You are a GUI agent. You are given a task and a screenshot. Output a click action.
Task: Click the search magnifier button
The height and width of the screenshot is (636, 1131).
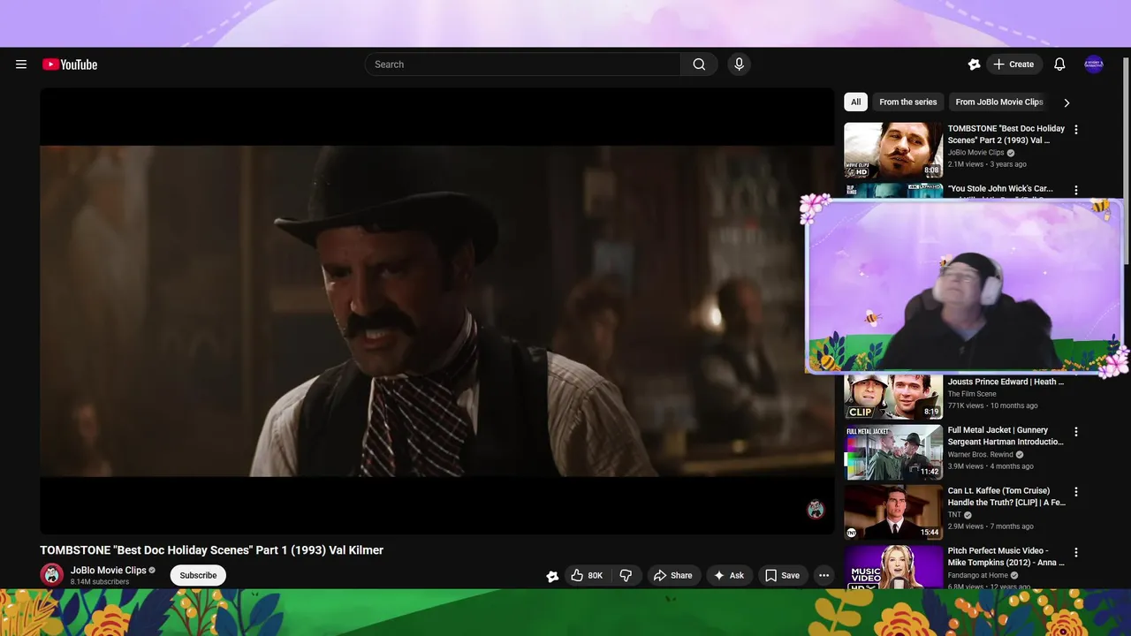699,64
